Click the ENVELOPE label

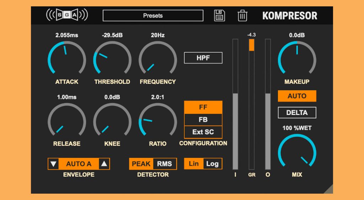(x=79, y=175)
